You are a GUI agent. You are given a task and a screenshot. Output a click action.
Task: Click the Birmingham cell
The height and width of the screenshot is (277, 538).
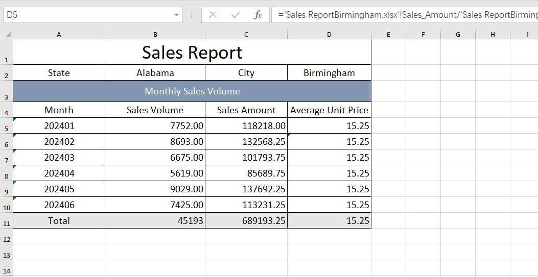(330, 72)
